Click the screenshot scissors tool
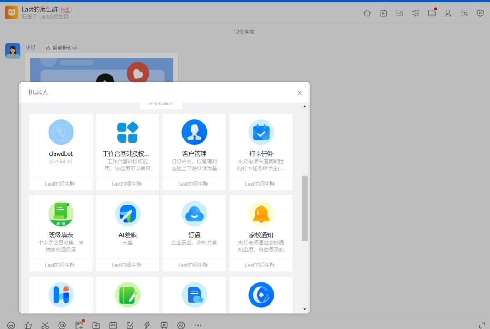Viewport: 490px width, 329px height. point(45,325)
